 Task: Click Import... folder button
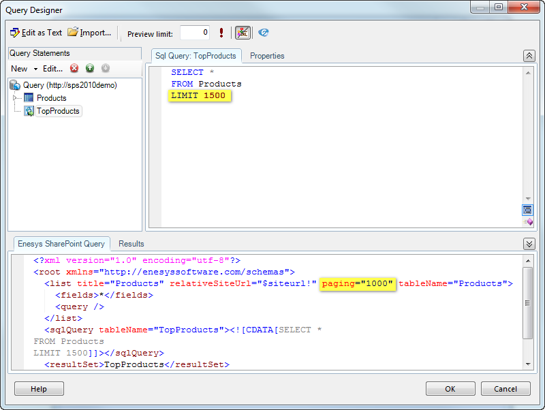(x=89, y=33)
